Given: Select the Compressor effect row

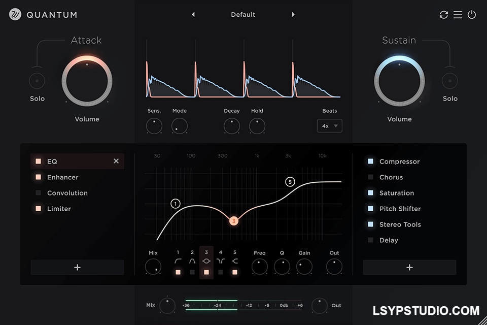Looking at the screenshot, I should [x=410, y=161].
